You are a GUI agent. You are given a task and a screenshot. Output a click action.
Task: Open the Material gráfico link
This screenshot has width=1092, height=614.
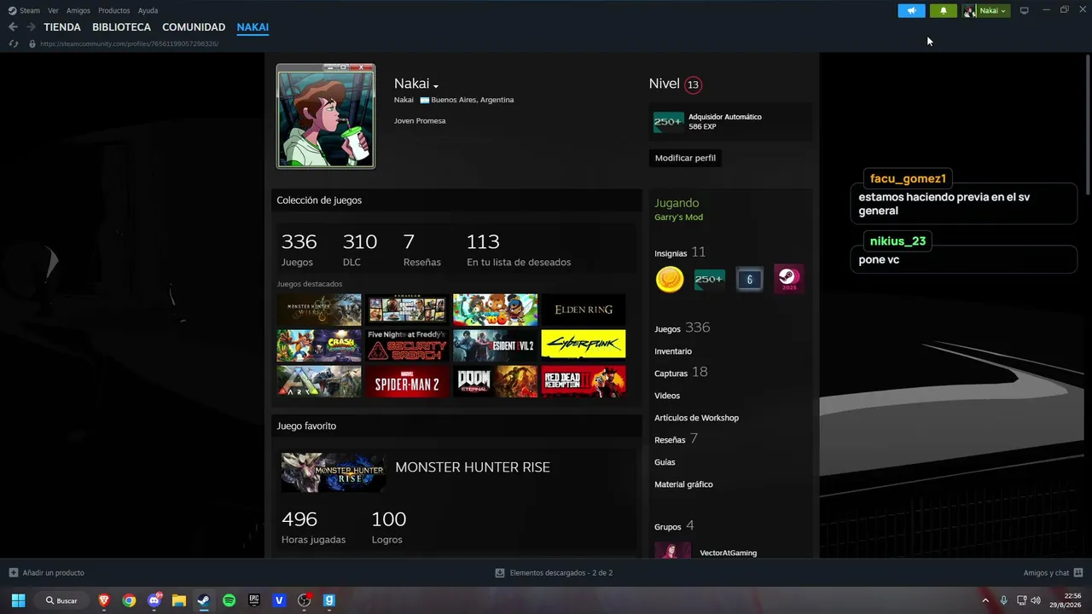683,484
